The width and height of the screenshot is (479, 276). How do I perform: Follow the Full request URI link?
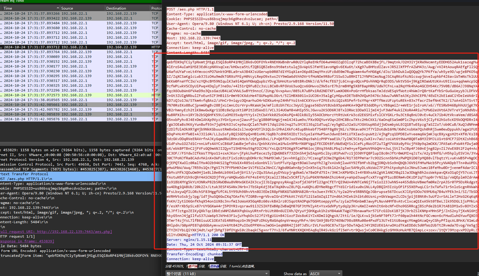pos(56,232)
